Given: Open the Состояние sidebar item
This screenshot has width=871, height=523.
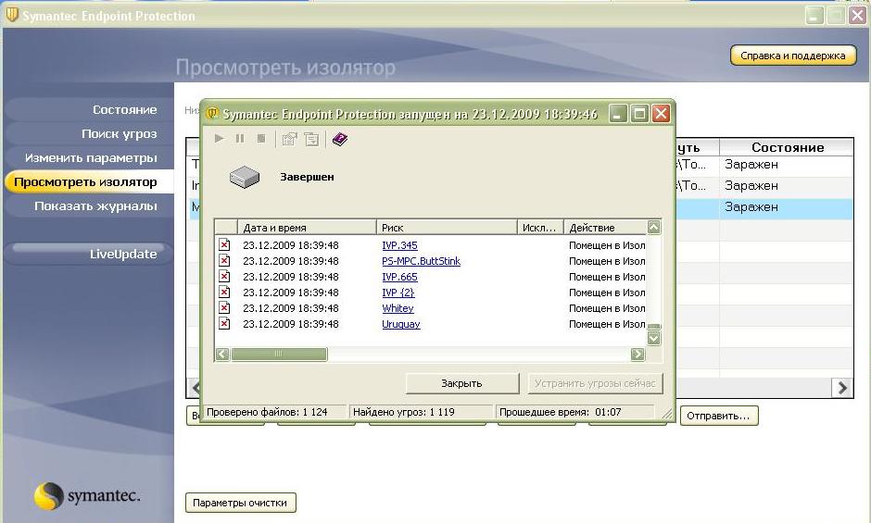Looking at the screenshot, I should point(89,110).
